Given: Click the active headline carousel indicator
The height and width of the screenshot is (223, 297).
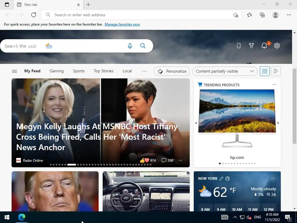Looking at the screenshot, I should click(x=72, y=165).
